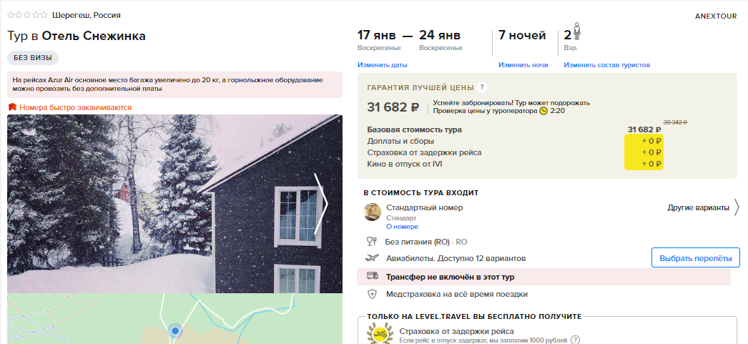This screenshot has height=344, width=748.
Task: Click the standard room thumbnail image
Action: (x=372, y=212)
